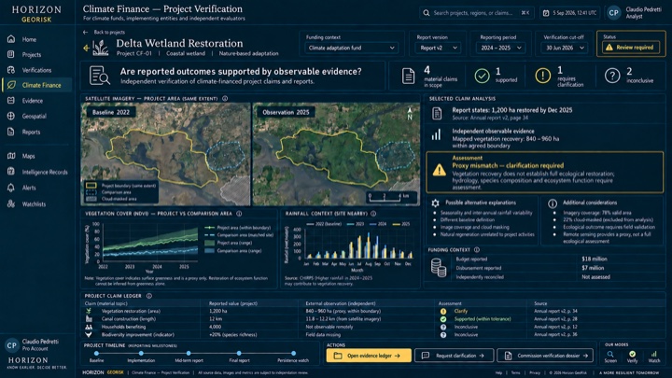Image resolution: width=672 pixels, height=378 pixels.
Task: Click the inconclusive question mark icon
Action: (612, 76)
